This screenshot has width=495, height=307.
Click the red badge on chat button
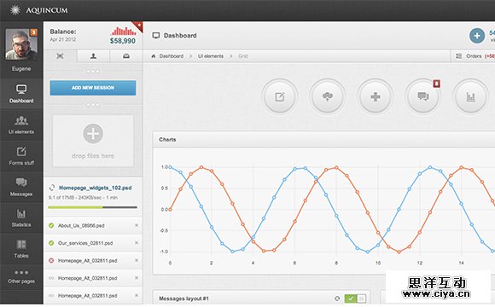(437, 84)
